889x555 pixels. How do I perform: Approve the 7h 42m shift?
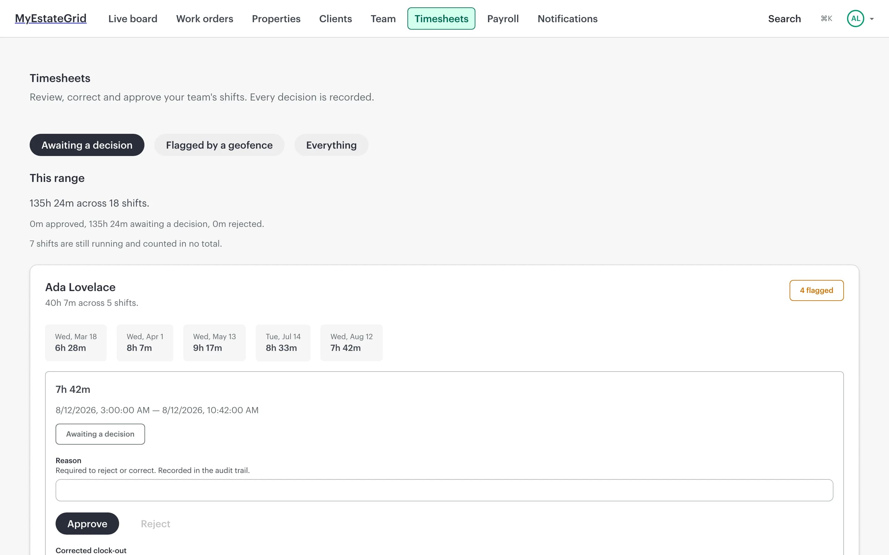pos(87,524)
